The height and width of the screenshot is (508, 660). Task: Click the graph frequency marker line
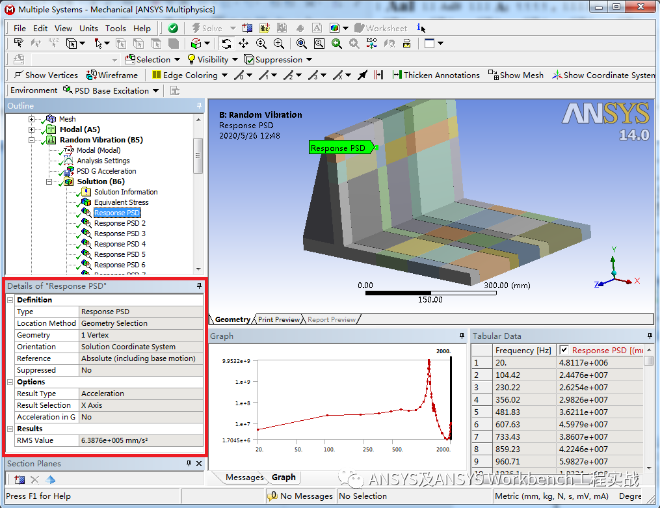451,397
